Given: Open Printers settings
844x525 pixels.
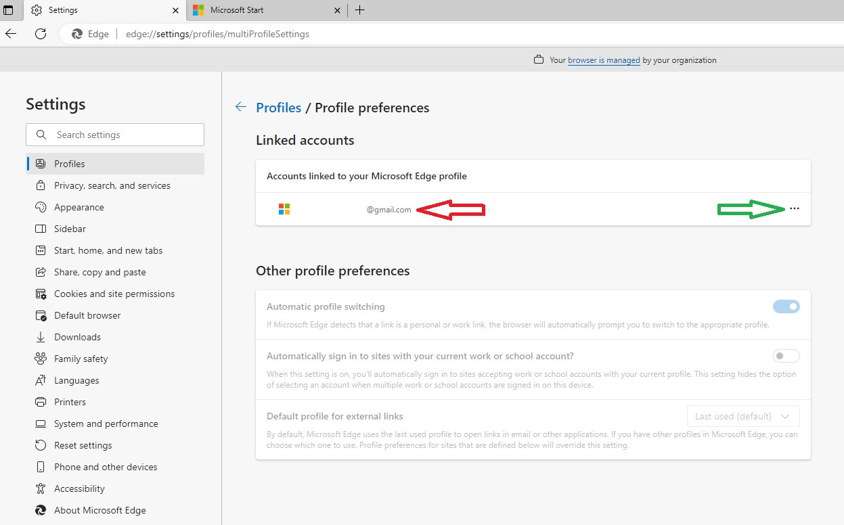Looking at the screenshot, I should 115,402.
